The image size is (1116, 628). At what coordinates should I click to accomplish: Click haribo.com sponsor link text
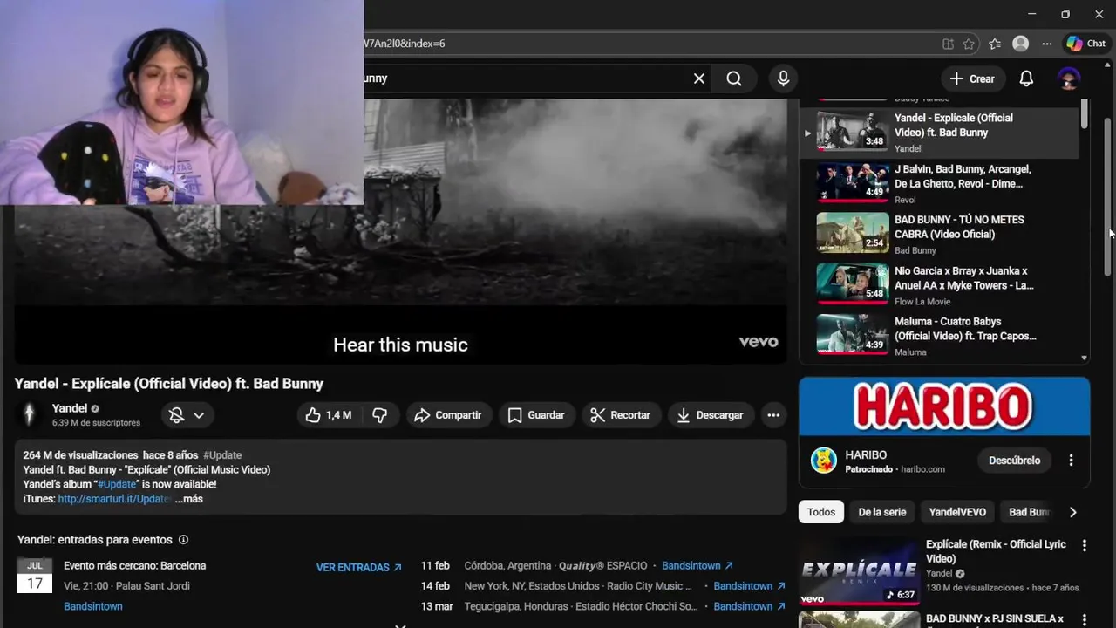pyautogui.click(x=922, y=469)
